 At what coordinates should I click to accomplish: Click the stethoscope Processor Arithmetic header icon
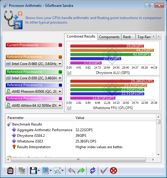click(13, 20)
